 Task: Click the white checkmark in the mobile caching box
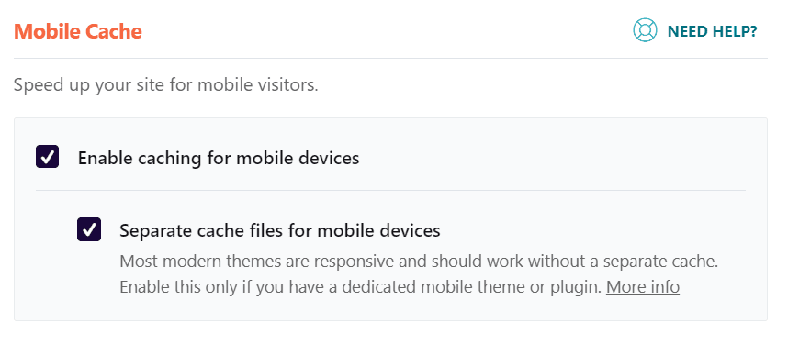47,157
